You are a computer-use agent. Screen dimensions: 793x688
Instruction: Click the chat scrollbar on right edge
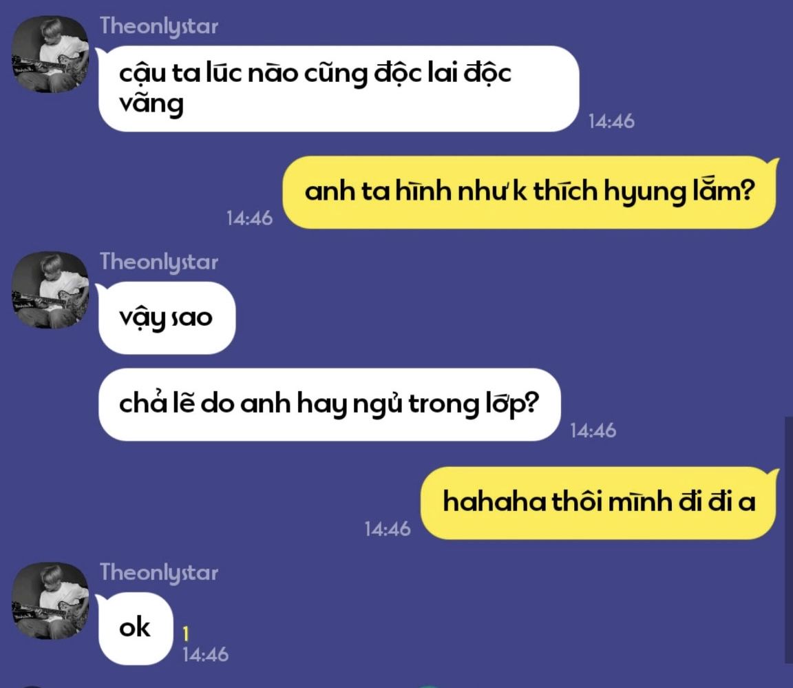click(x=789, y=540)
